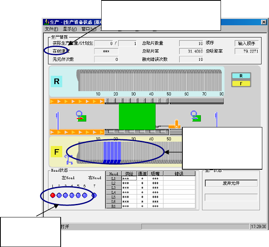Click head 5 blue status indicator
Viewport: 269px width, 247px height.
[78, 195]
